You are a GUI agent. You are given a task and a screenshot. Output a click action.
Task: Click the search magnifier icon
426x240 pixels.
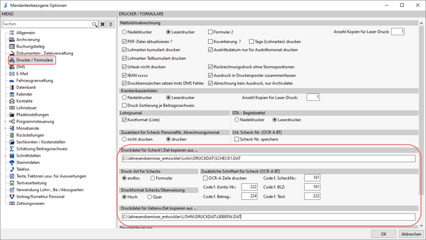tap(94, 24)
